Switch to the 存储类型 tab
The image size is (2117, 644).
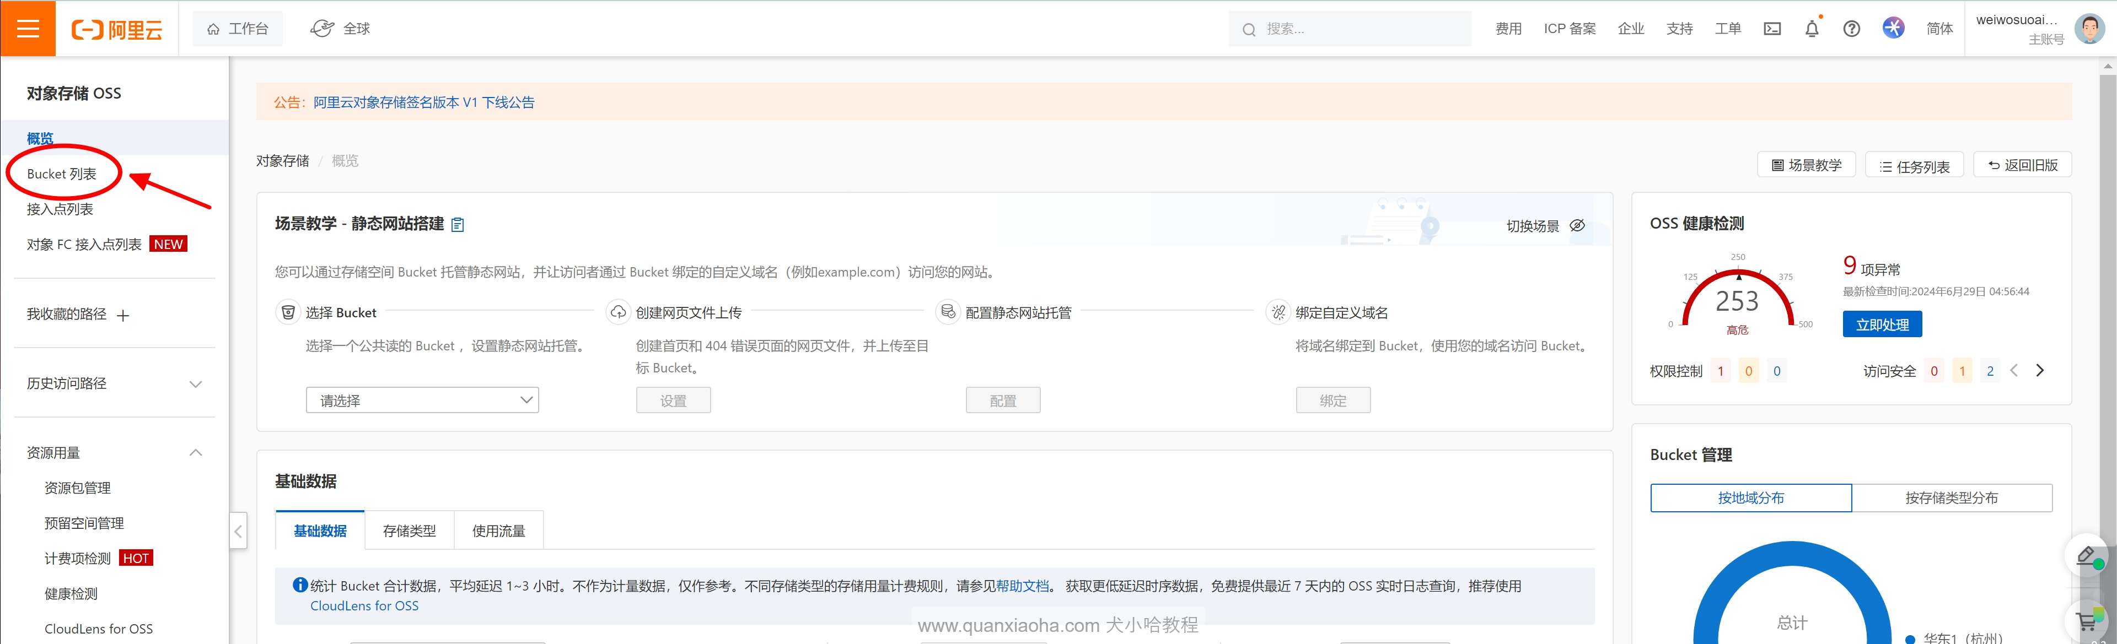pos(409,531)
